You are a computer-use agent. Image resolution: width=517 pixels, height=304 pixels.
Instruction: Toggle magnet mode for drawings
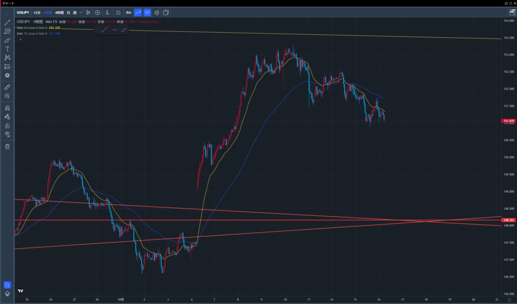(7, 108)
